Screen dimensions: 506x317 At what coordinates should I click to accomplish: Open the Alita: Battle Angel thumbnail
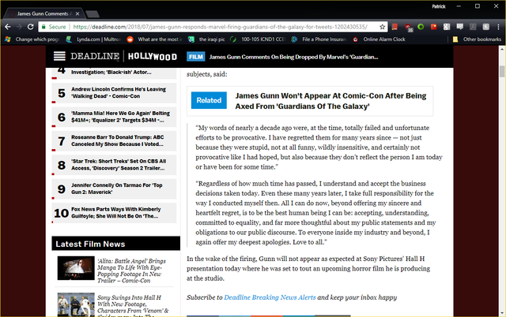pyautogui.click(x=76, y=268)
